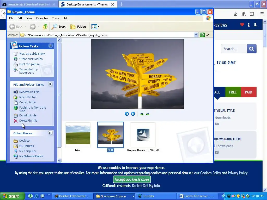Open My Computer in Other Places
Image resolution: width=267 pixels, height=200 pixels.
(x=28, y=151)
